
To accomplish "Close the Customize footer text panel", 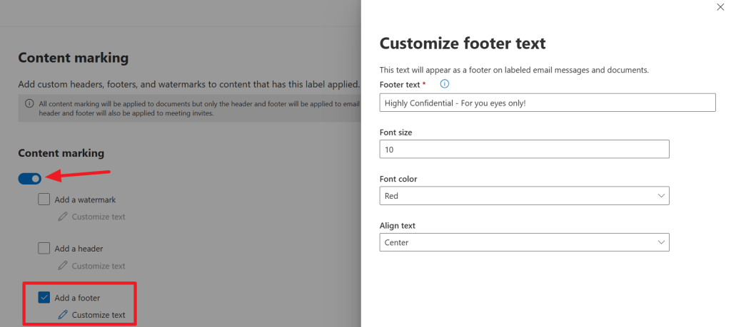I will coord(719,7).
